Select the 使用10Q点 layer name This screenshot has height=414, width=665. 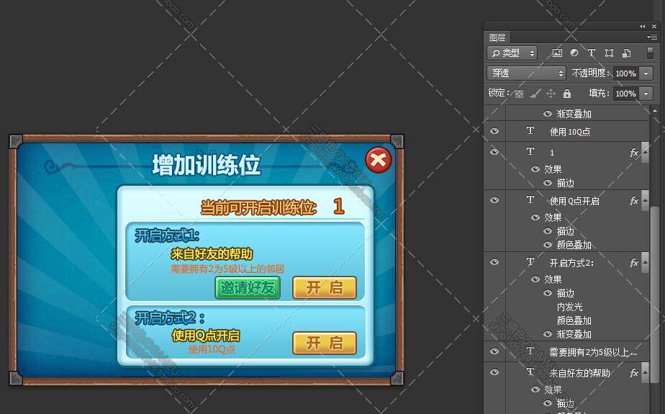click(570, 132)
